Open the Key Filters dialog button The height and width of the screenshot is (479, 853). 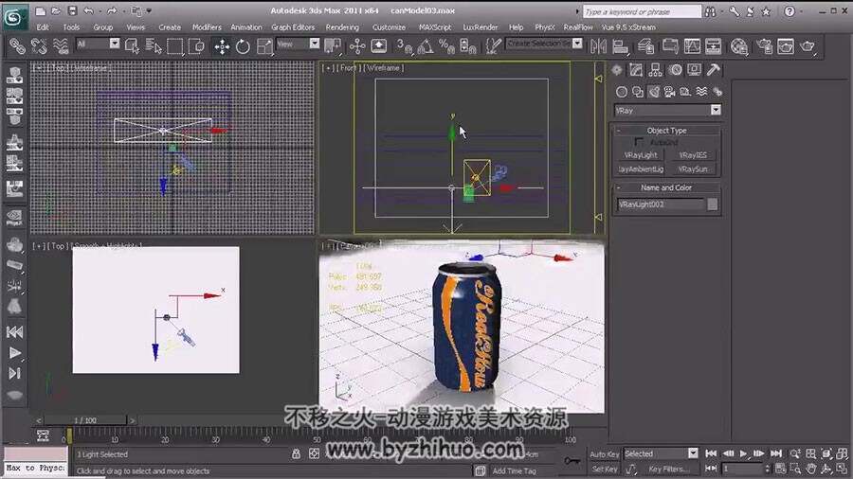click(668, 469)
